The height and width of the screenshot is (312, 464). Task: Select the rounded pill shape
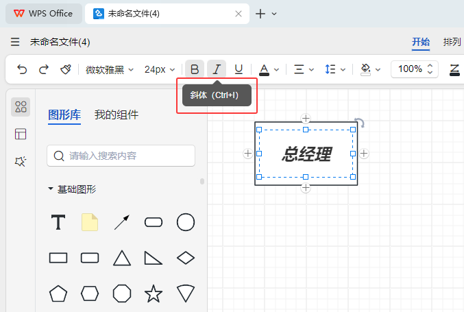[x=154, y=222]
